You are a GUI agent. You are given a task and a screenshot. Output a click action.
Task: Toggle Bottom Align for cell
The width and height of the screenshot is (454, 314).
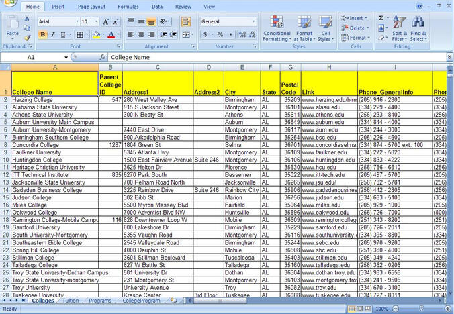click(151, 21)
